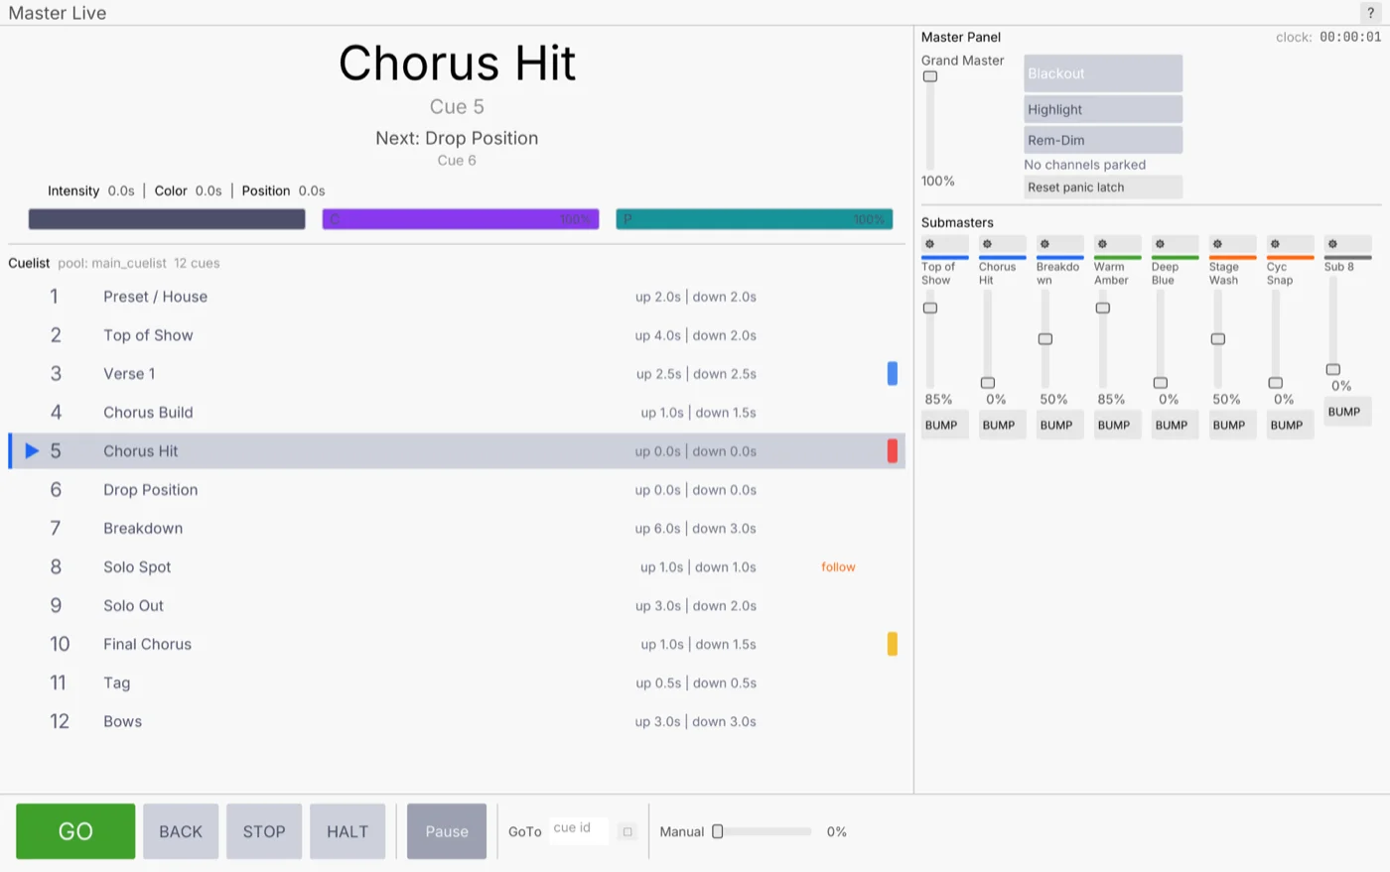Image resolution: width=1390 pixels, height=872 pixels.
Task: Select cue 6 Drop Position
Action: tap(457, 490)
